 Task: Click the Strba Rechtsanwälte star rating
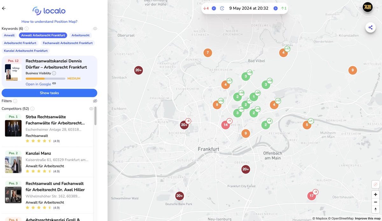39,141
